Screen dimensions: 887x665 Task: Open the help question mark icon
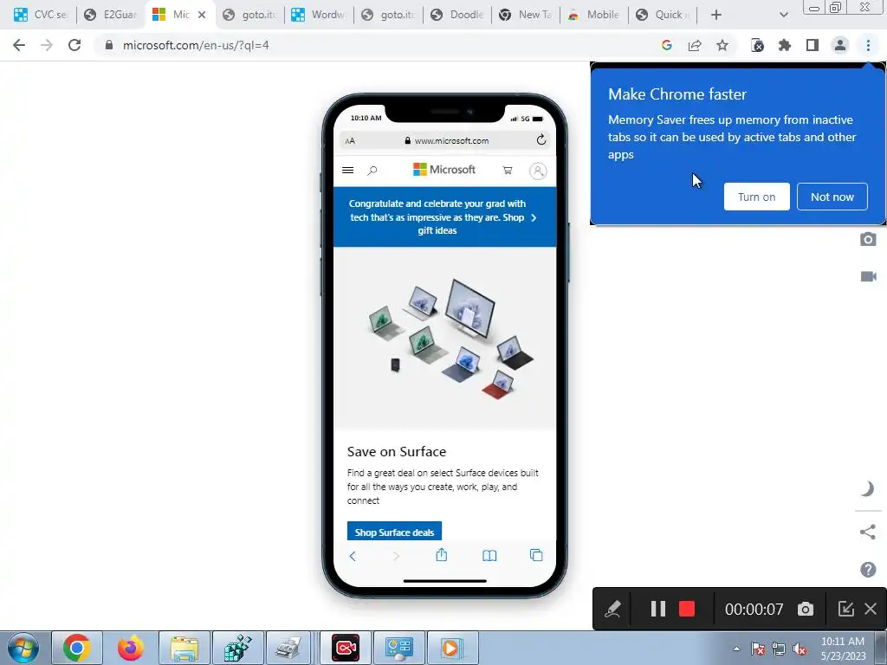click(x=868, y=570)
